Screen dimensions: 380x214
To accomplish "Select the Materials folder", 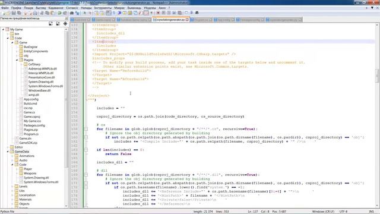I will point(26,200).
